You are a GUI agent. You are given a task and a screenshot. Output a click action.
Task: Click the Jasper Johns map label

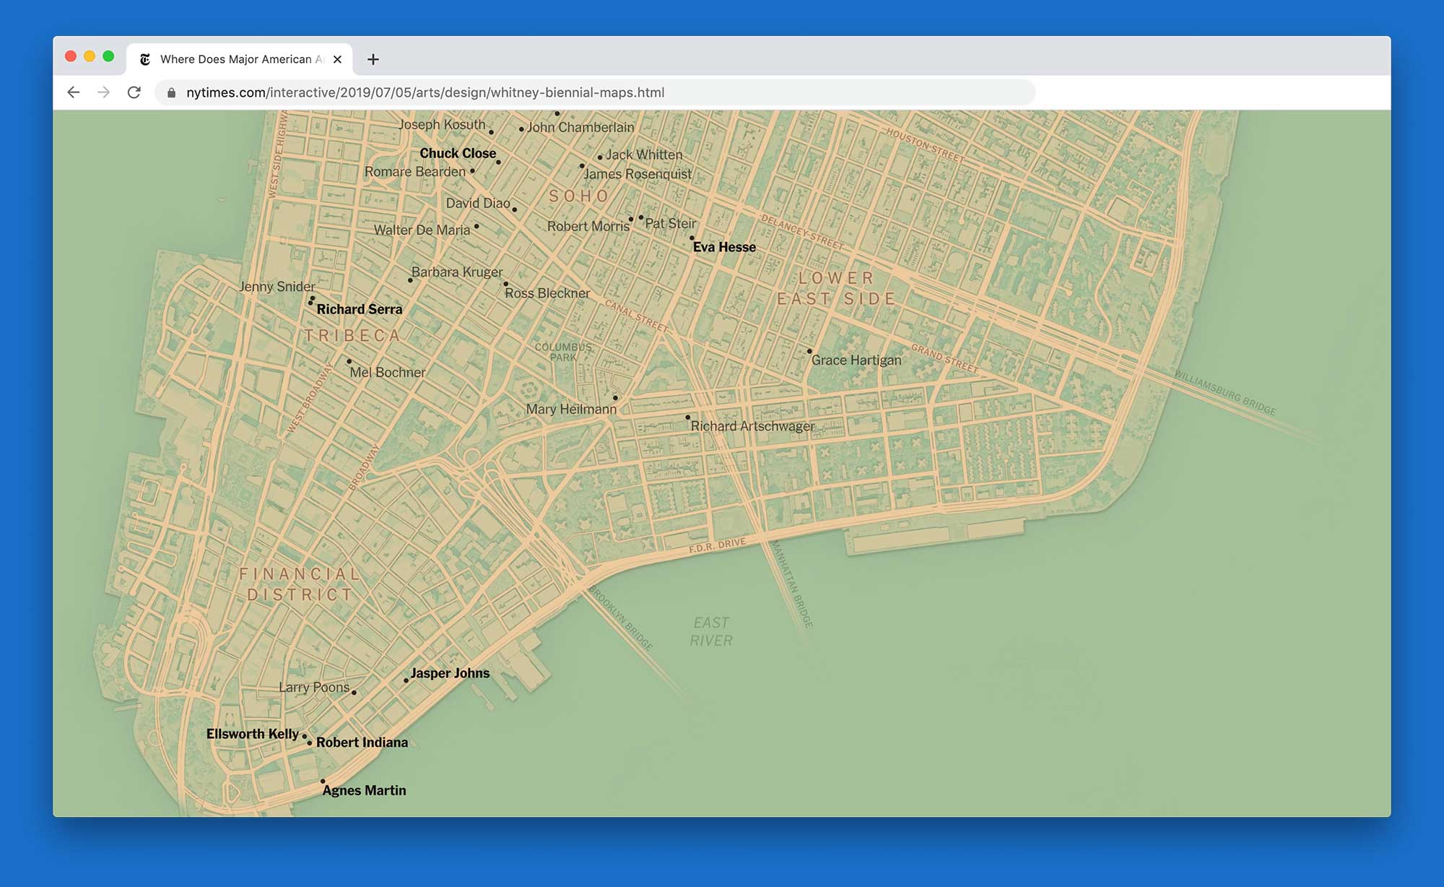pos(450,673)
